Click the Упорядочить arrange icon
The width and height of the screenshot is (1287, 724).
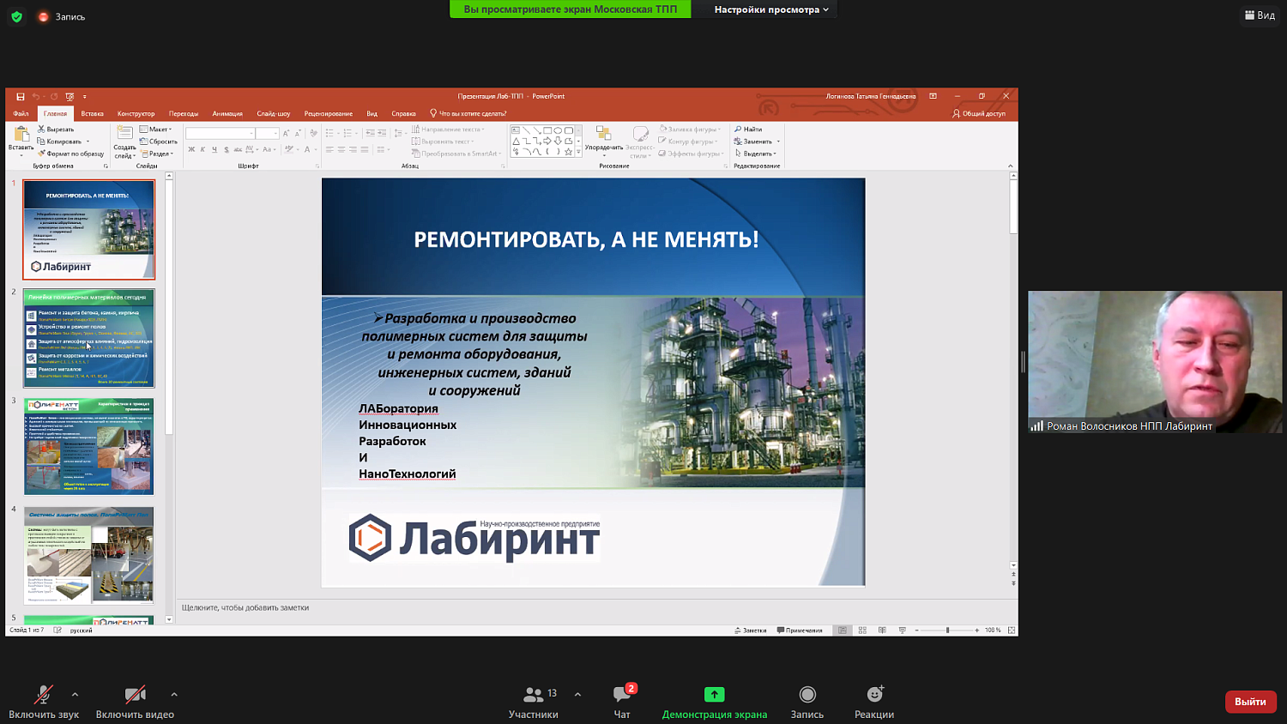click(603, 134)
